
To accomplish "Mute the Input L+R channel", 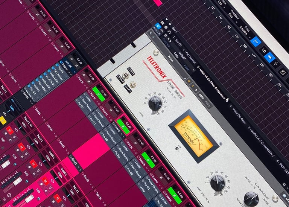I will pyautogui.click(x=9, y=131).
